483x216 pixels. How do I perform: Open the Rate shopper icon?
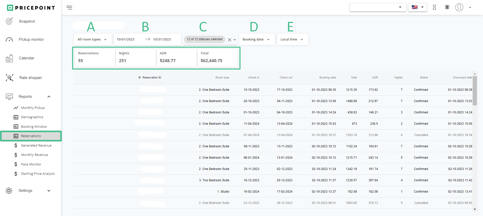coord(10,78)
